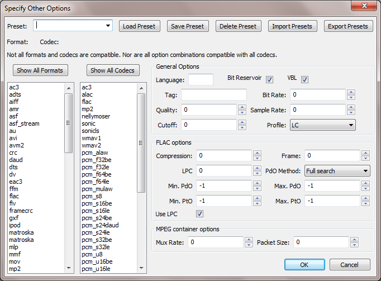
Task: Decrease the Quality spinner value
Action: 241,112
